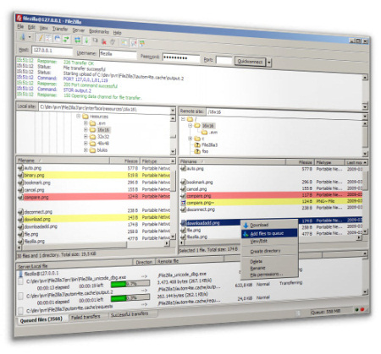Click the Server/Local file column header
Viewport: 381px width, 354px height.
click(75, 264)
